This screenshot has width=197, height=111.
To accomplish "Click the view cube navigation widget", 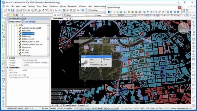I will [183, 28].
